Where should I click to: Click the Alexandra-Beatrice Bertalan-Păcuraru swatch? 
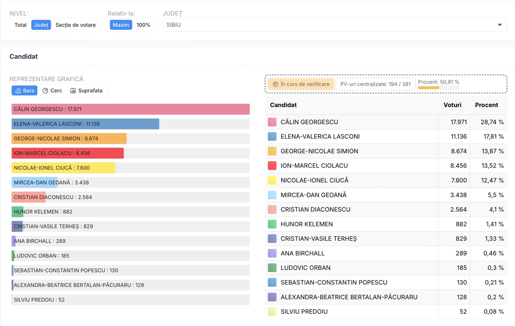coord(272,297)
